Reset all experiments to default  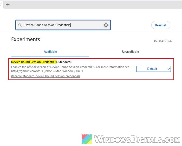[x=161, y=25]
